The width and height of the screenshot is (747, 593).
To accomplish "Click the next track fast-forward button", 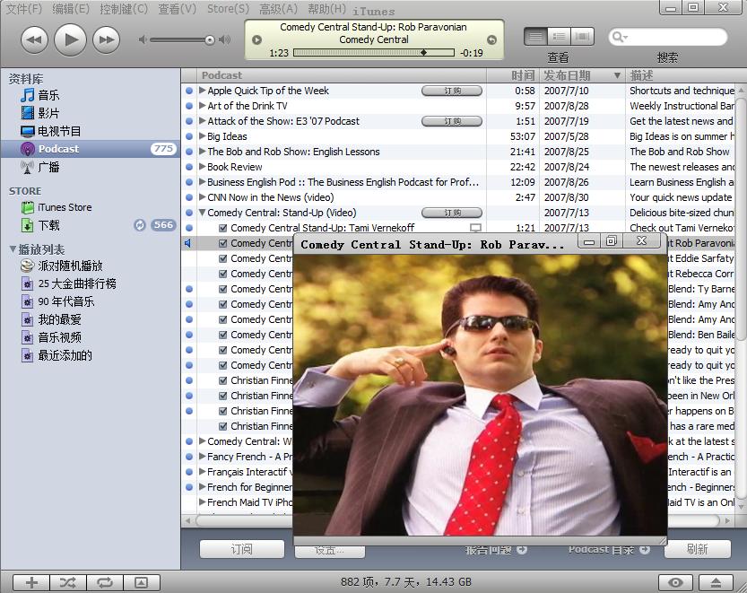I will tap(106, 39).
